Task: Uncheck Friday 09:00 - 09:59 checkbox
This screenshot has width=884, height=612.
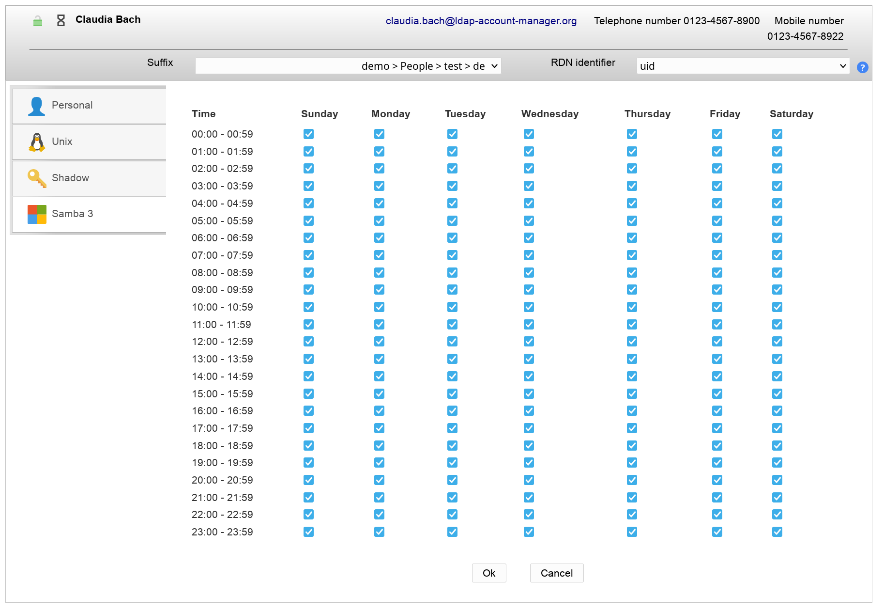Action: point(717,290)
